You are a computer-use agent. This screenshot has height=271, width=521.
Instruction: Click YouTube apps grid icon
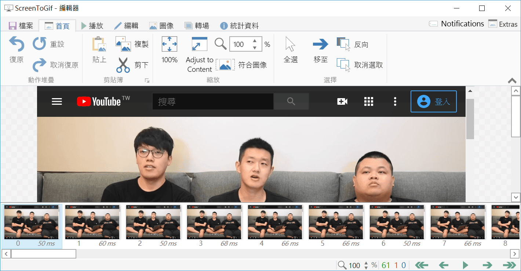tap(369, 101)
